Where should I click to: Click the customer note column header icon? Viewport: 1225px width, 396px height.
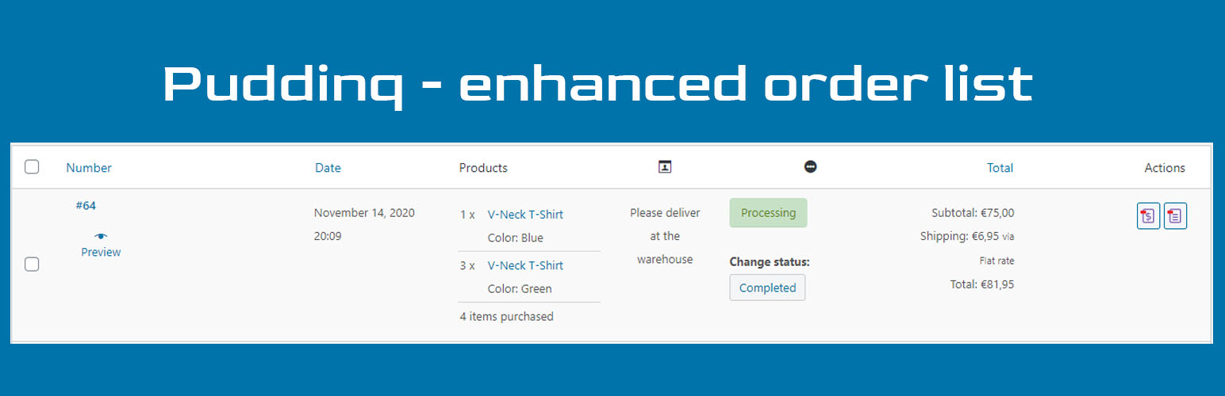(x=665, y=166)
